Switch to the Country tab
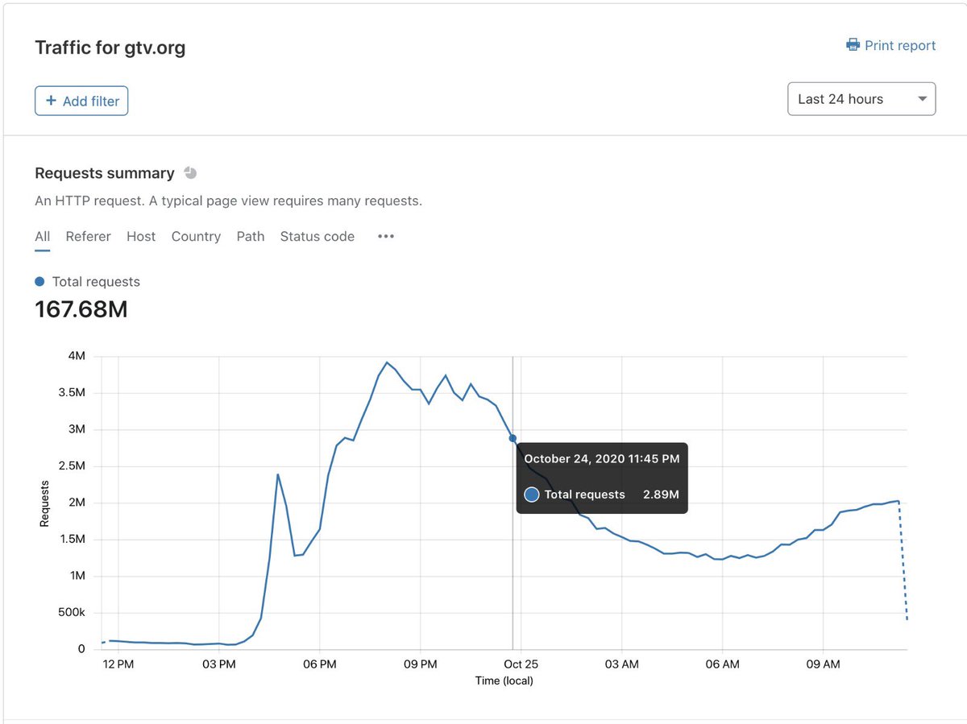Image resolution: width=967 pixels, height=724 pixels. (196, 237)
